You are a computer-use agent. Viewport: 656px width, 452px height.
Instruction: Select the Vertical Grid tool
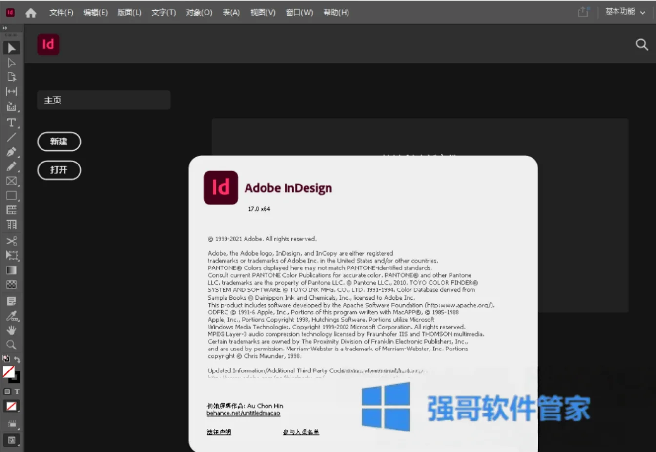11,225
